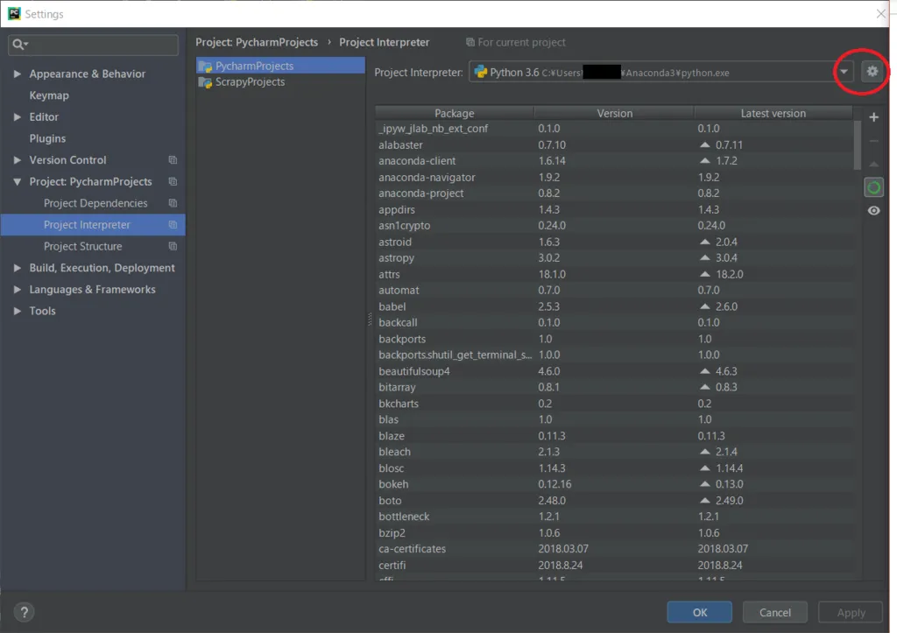Select Keymap in settings tree
The image size is (897, 633).
tap(49, 95)
